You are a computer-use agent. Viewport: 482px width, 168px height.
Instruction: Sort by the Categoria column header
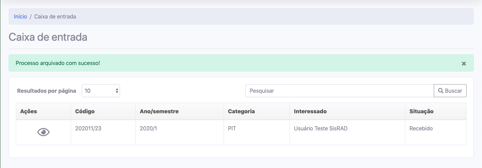coord(241,111)
